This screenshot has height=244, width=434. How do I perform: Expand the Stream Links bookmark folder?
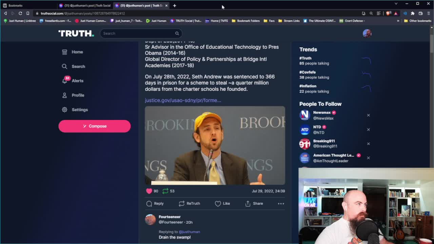(289, 21)
